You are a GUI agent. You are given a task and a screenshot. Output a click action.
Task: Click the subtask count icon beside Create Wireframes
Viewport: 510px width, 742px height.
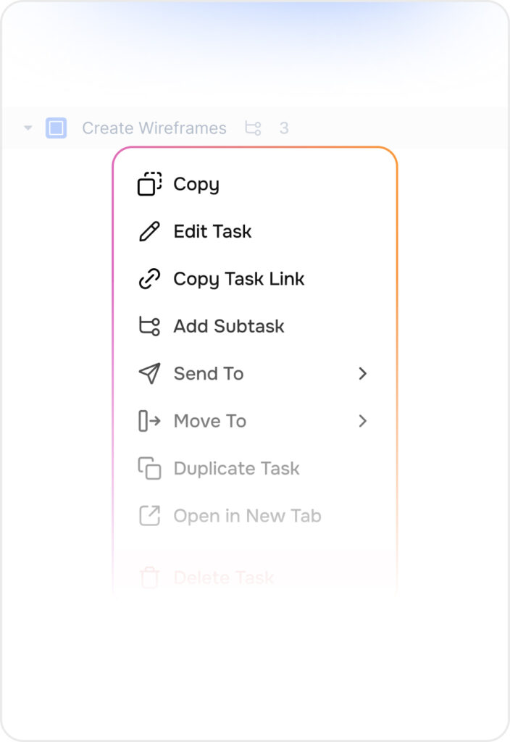click(x=253, y=128)
